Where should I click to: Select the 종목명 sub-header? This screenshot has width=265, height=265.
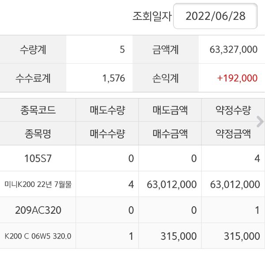[x=38, y=133]
